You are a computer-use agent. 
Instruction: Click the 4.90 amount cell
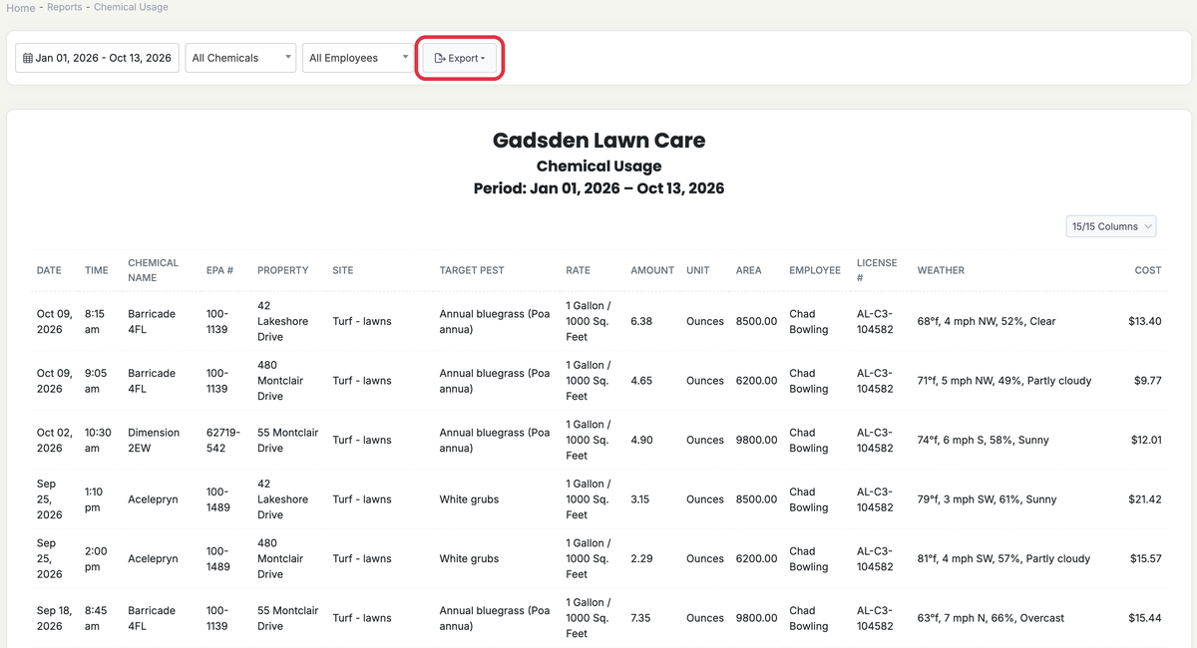[x=641, y=440]
